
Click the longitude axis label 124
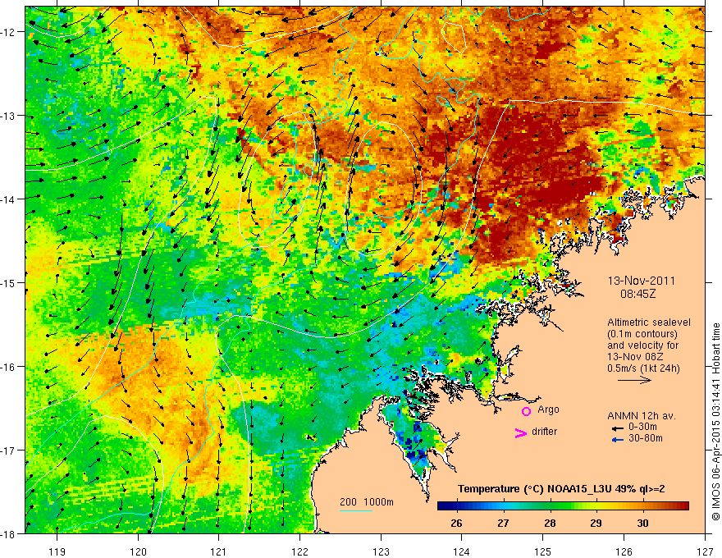[462, 551]
